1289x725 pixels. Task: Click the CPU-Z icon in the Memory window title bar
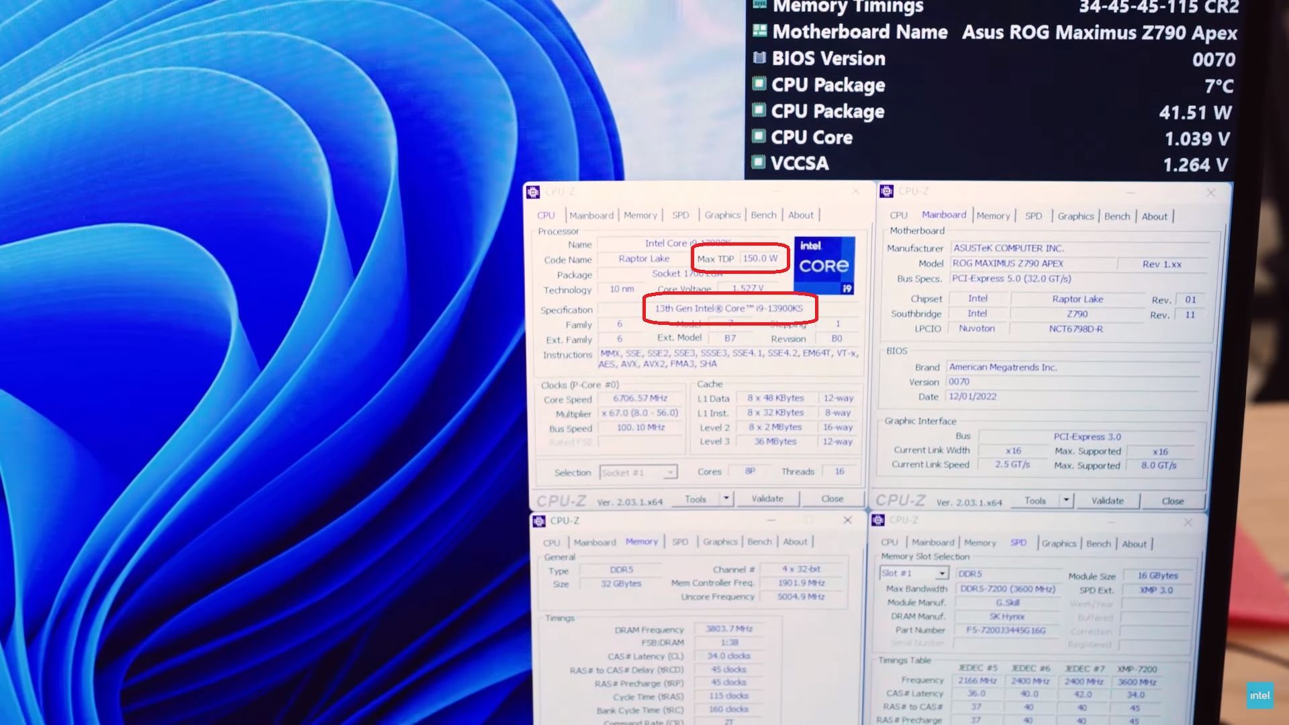tap(538, 521)
